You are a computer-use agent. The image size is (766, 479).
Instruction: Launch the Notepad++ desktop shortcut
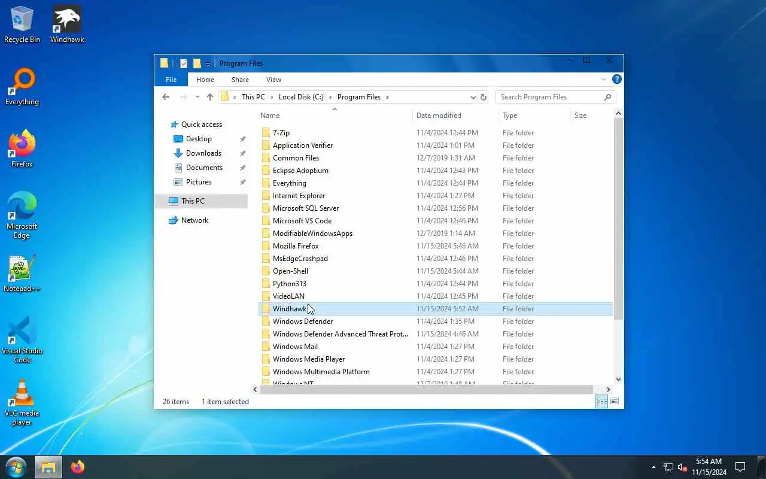[22, 274]
